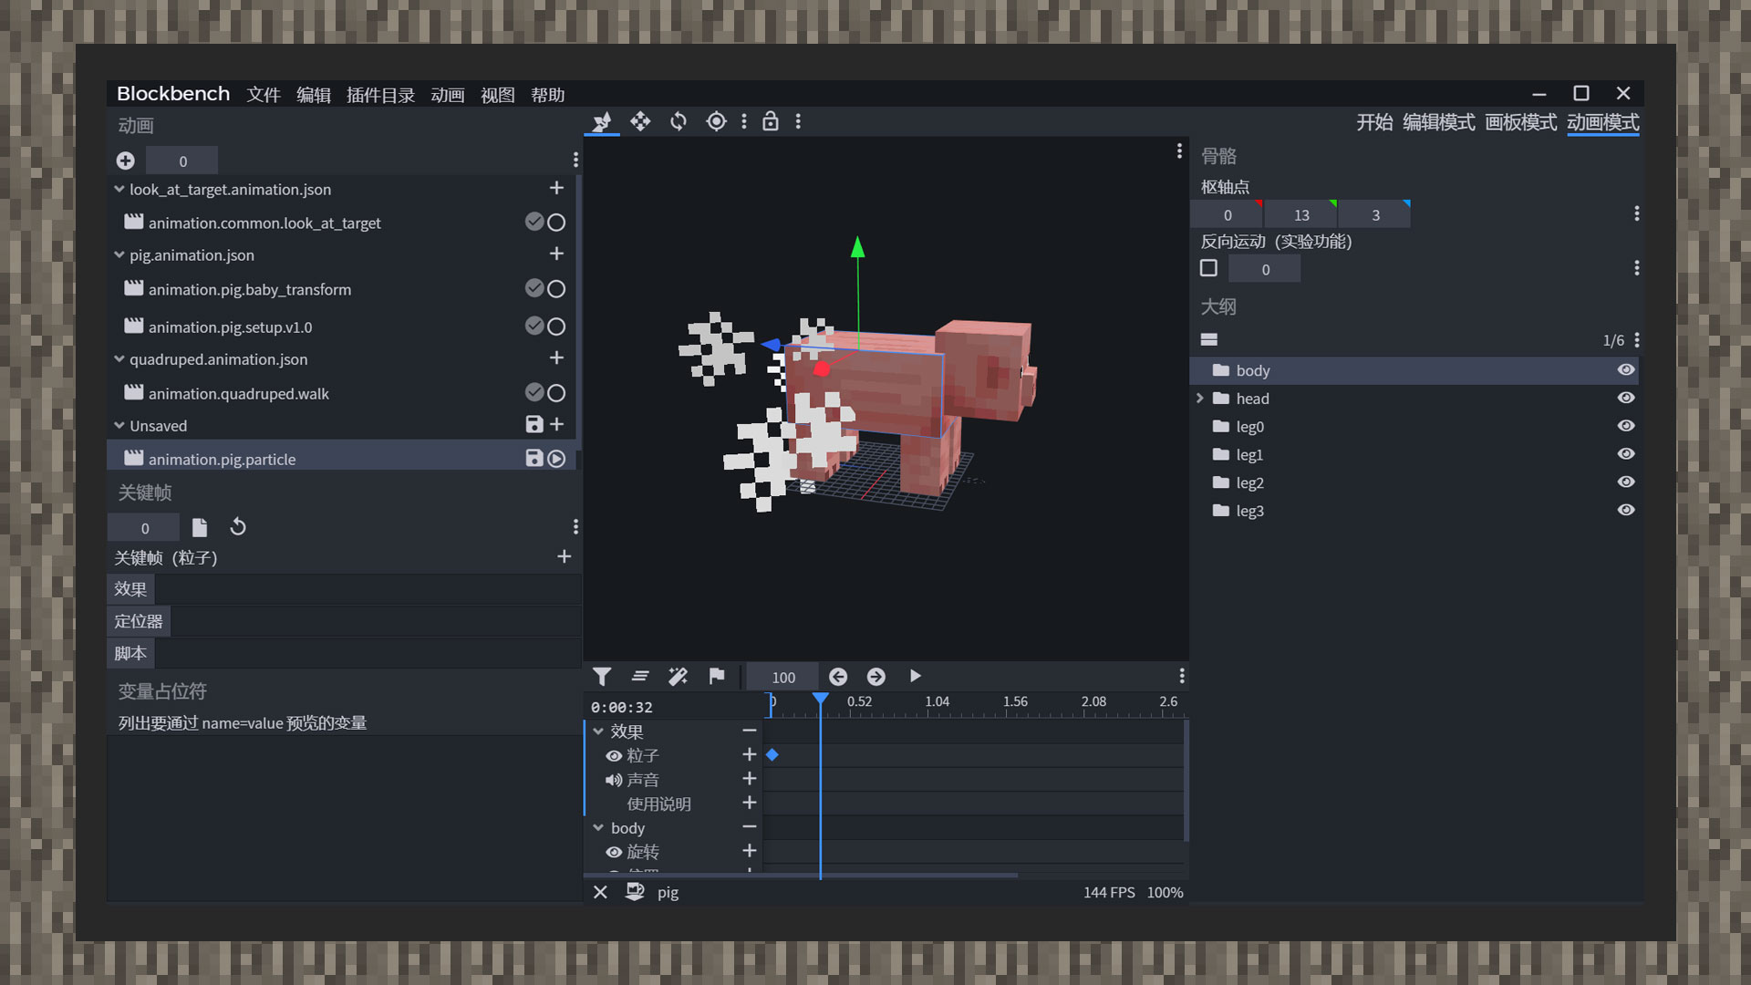The image size is (1751, 985).
Task: Open the viewport three-dot menu
Action: (1179, 150)
